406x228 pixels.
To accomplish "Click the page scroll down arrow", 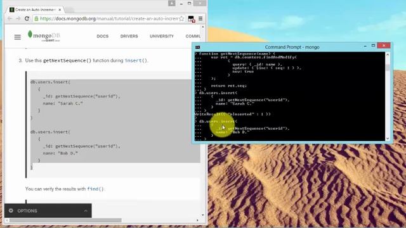I will 203,215.
